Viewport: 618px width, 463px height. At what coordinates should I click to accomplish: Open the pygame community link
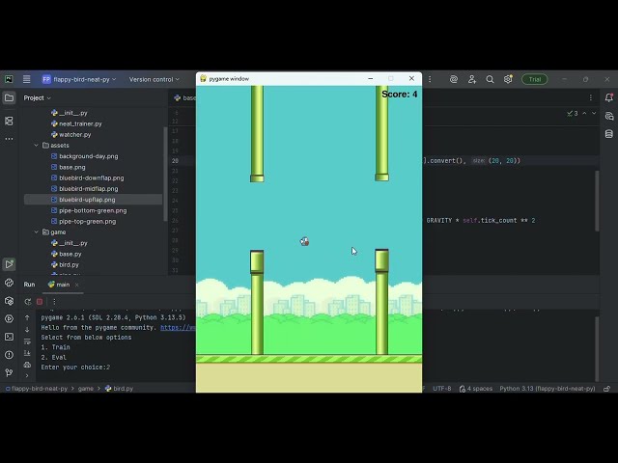pos(178,328)
